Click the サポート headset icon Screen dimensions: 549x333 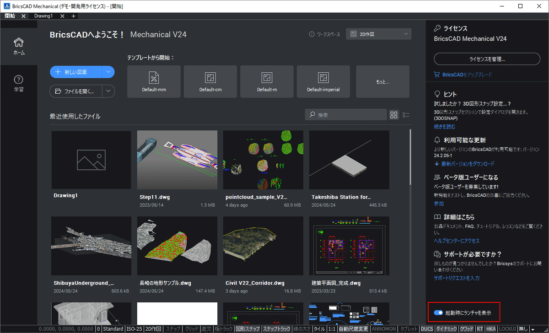point(437,254)
